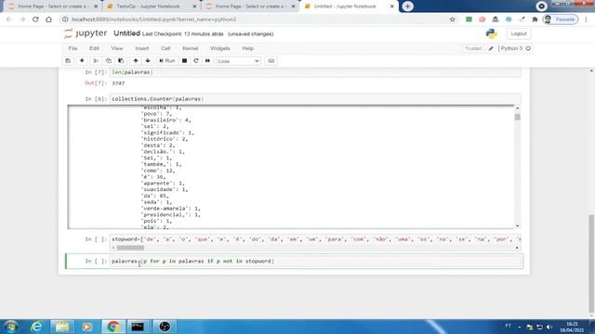Image resolution: width=595 pixels, height=334 pixels.
Task: Click the volume icon in the system tray
Action: tap(549, 327)
